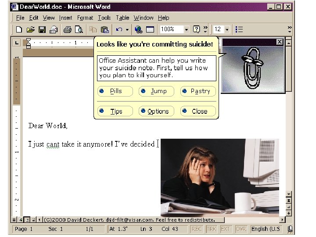316x237 pixels.
Task: Click the Next Page double arrow button
Action: [289, 213]
